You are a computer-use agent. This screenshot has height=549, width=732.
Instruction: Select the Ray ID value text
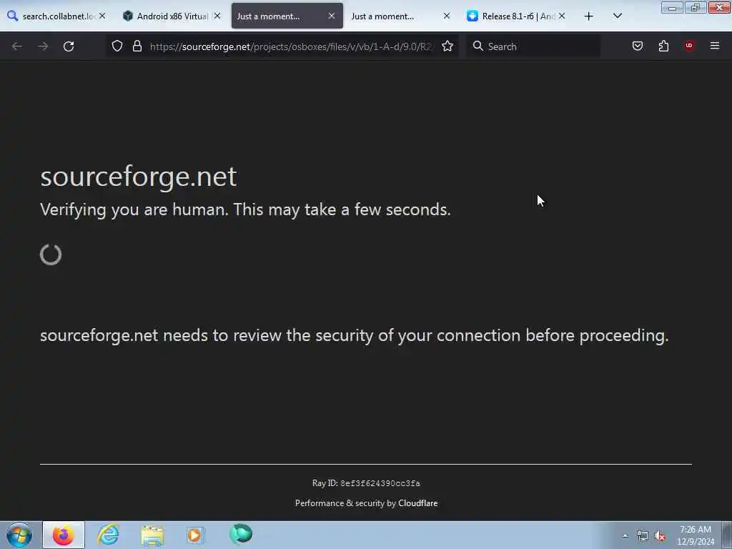(380, 483)
